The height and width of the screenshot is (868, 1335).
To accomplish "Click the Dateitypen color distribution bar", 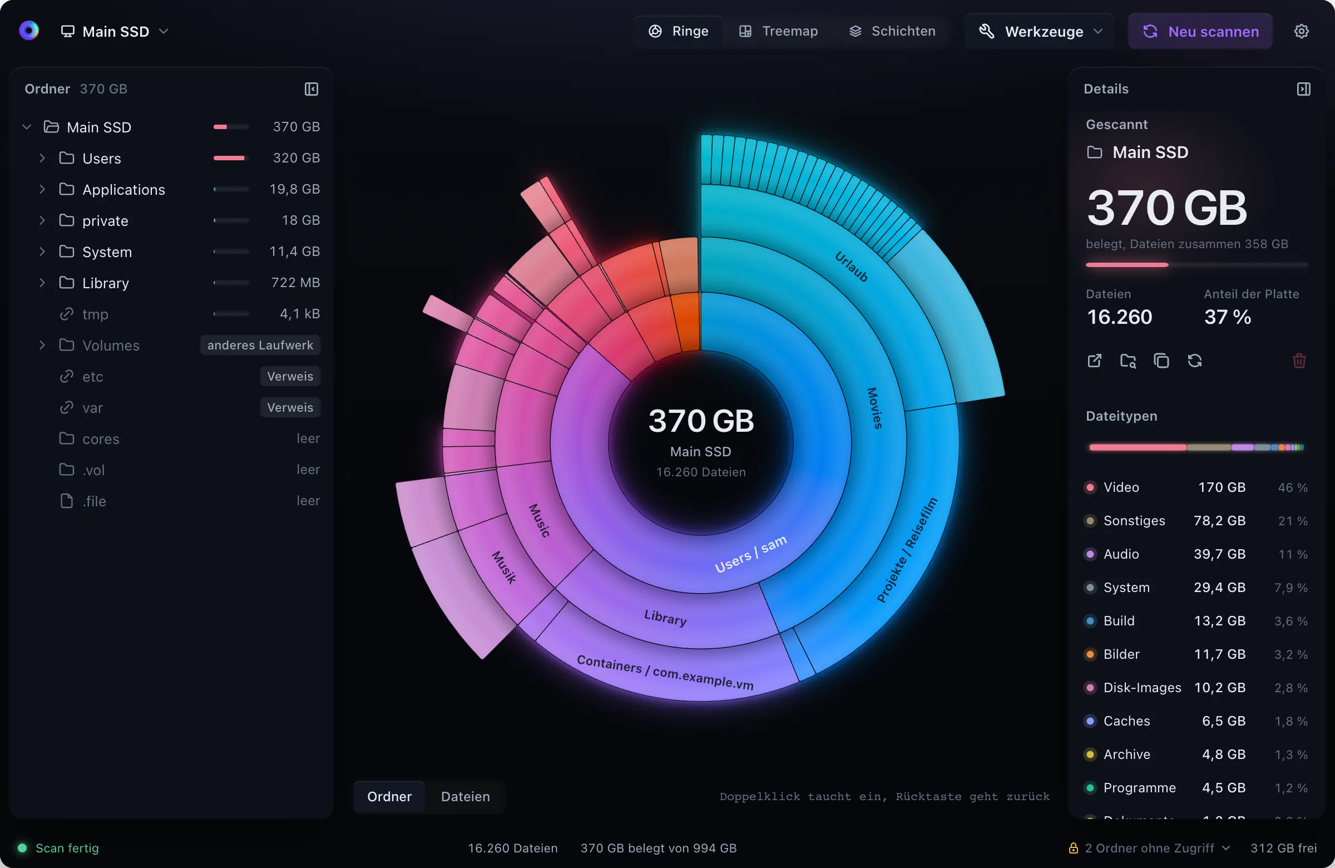I will (1196, 447).
